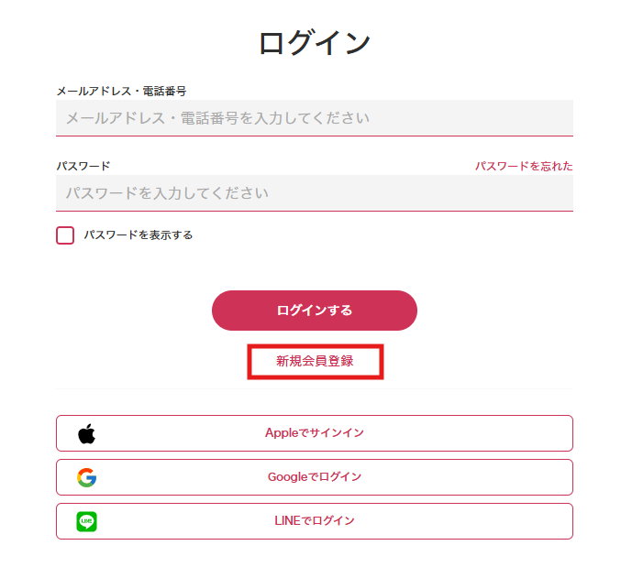This screenshot has width=643, height=578.
Task: Click the ログイン page heading
Action: click(x=315, y=42)
